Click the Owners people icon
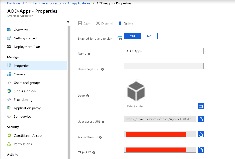This screenshot has width=235, height=159. click(9, 74)
